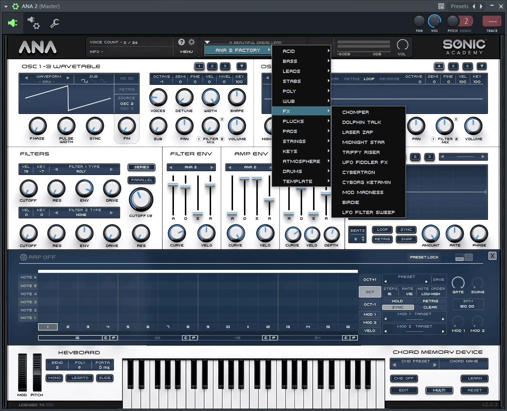Click the wrapper menu arrow beside ANA 2
The width and height of the screenshot is (507, 411).
point(6,6)
